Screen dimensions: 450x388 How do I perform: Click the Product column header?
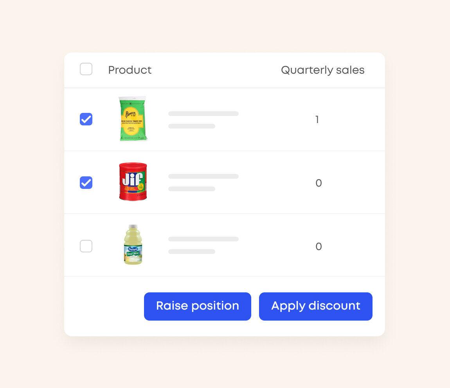(x=130, y=70)
